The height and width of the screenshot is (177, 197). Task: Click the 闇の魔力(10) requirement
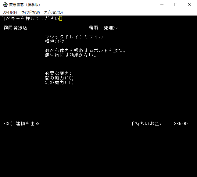coord(59,78)
